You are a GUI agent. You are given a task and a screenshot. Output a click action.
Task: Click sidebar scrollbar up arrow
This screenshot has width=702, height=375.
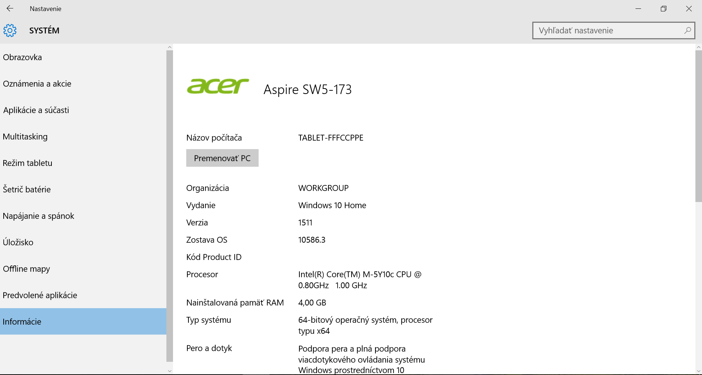coord(169,47)
